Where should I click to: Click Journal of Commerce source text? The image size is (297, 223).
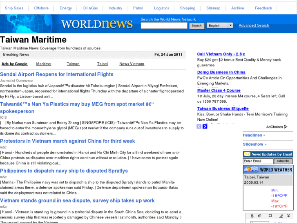click(16, 81)
